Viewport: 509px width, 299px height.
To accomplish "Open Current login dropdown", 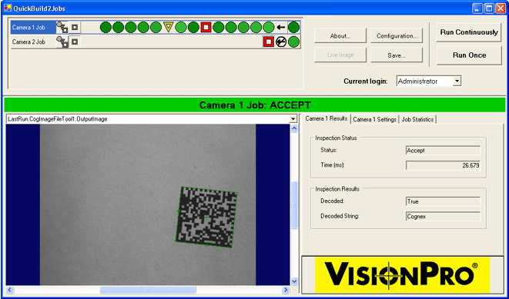I will click(x=457, y=81).
